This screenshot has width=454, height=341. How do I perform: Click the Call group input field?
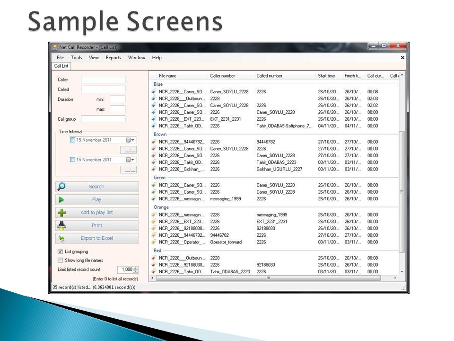tap(104, 119)
